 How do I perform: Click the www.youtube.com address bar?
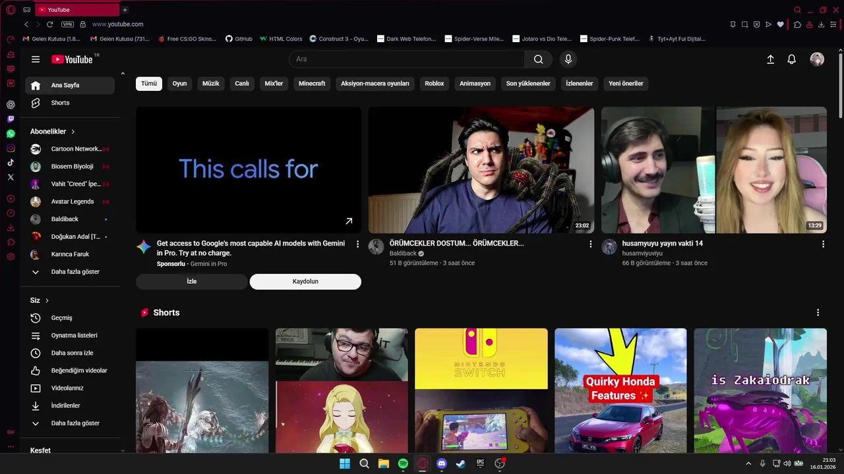click(x=117, y=24)
